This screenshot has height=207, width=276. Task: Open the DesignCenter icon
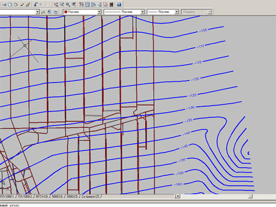click(x=87, y=4)
